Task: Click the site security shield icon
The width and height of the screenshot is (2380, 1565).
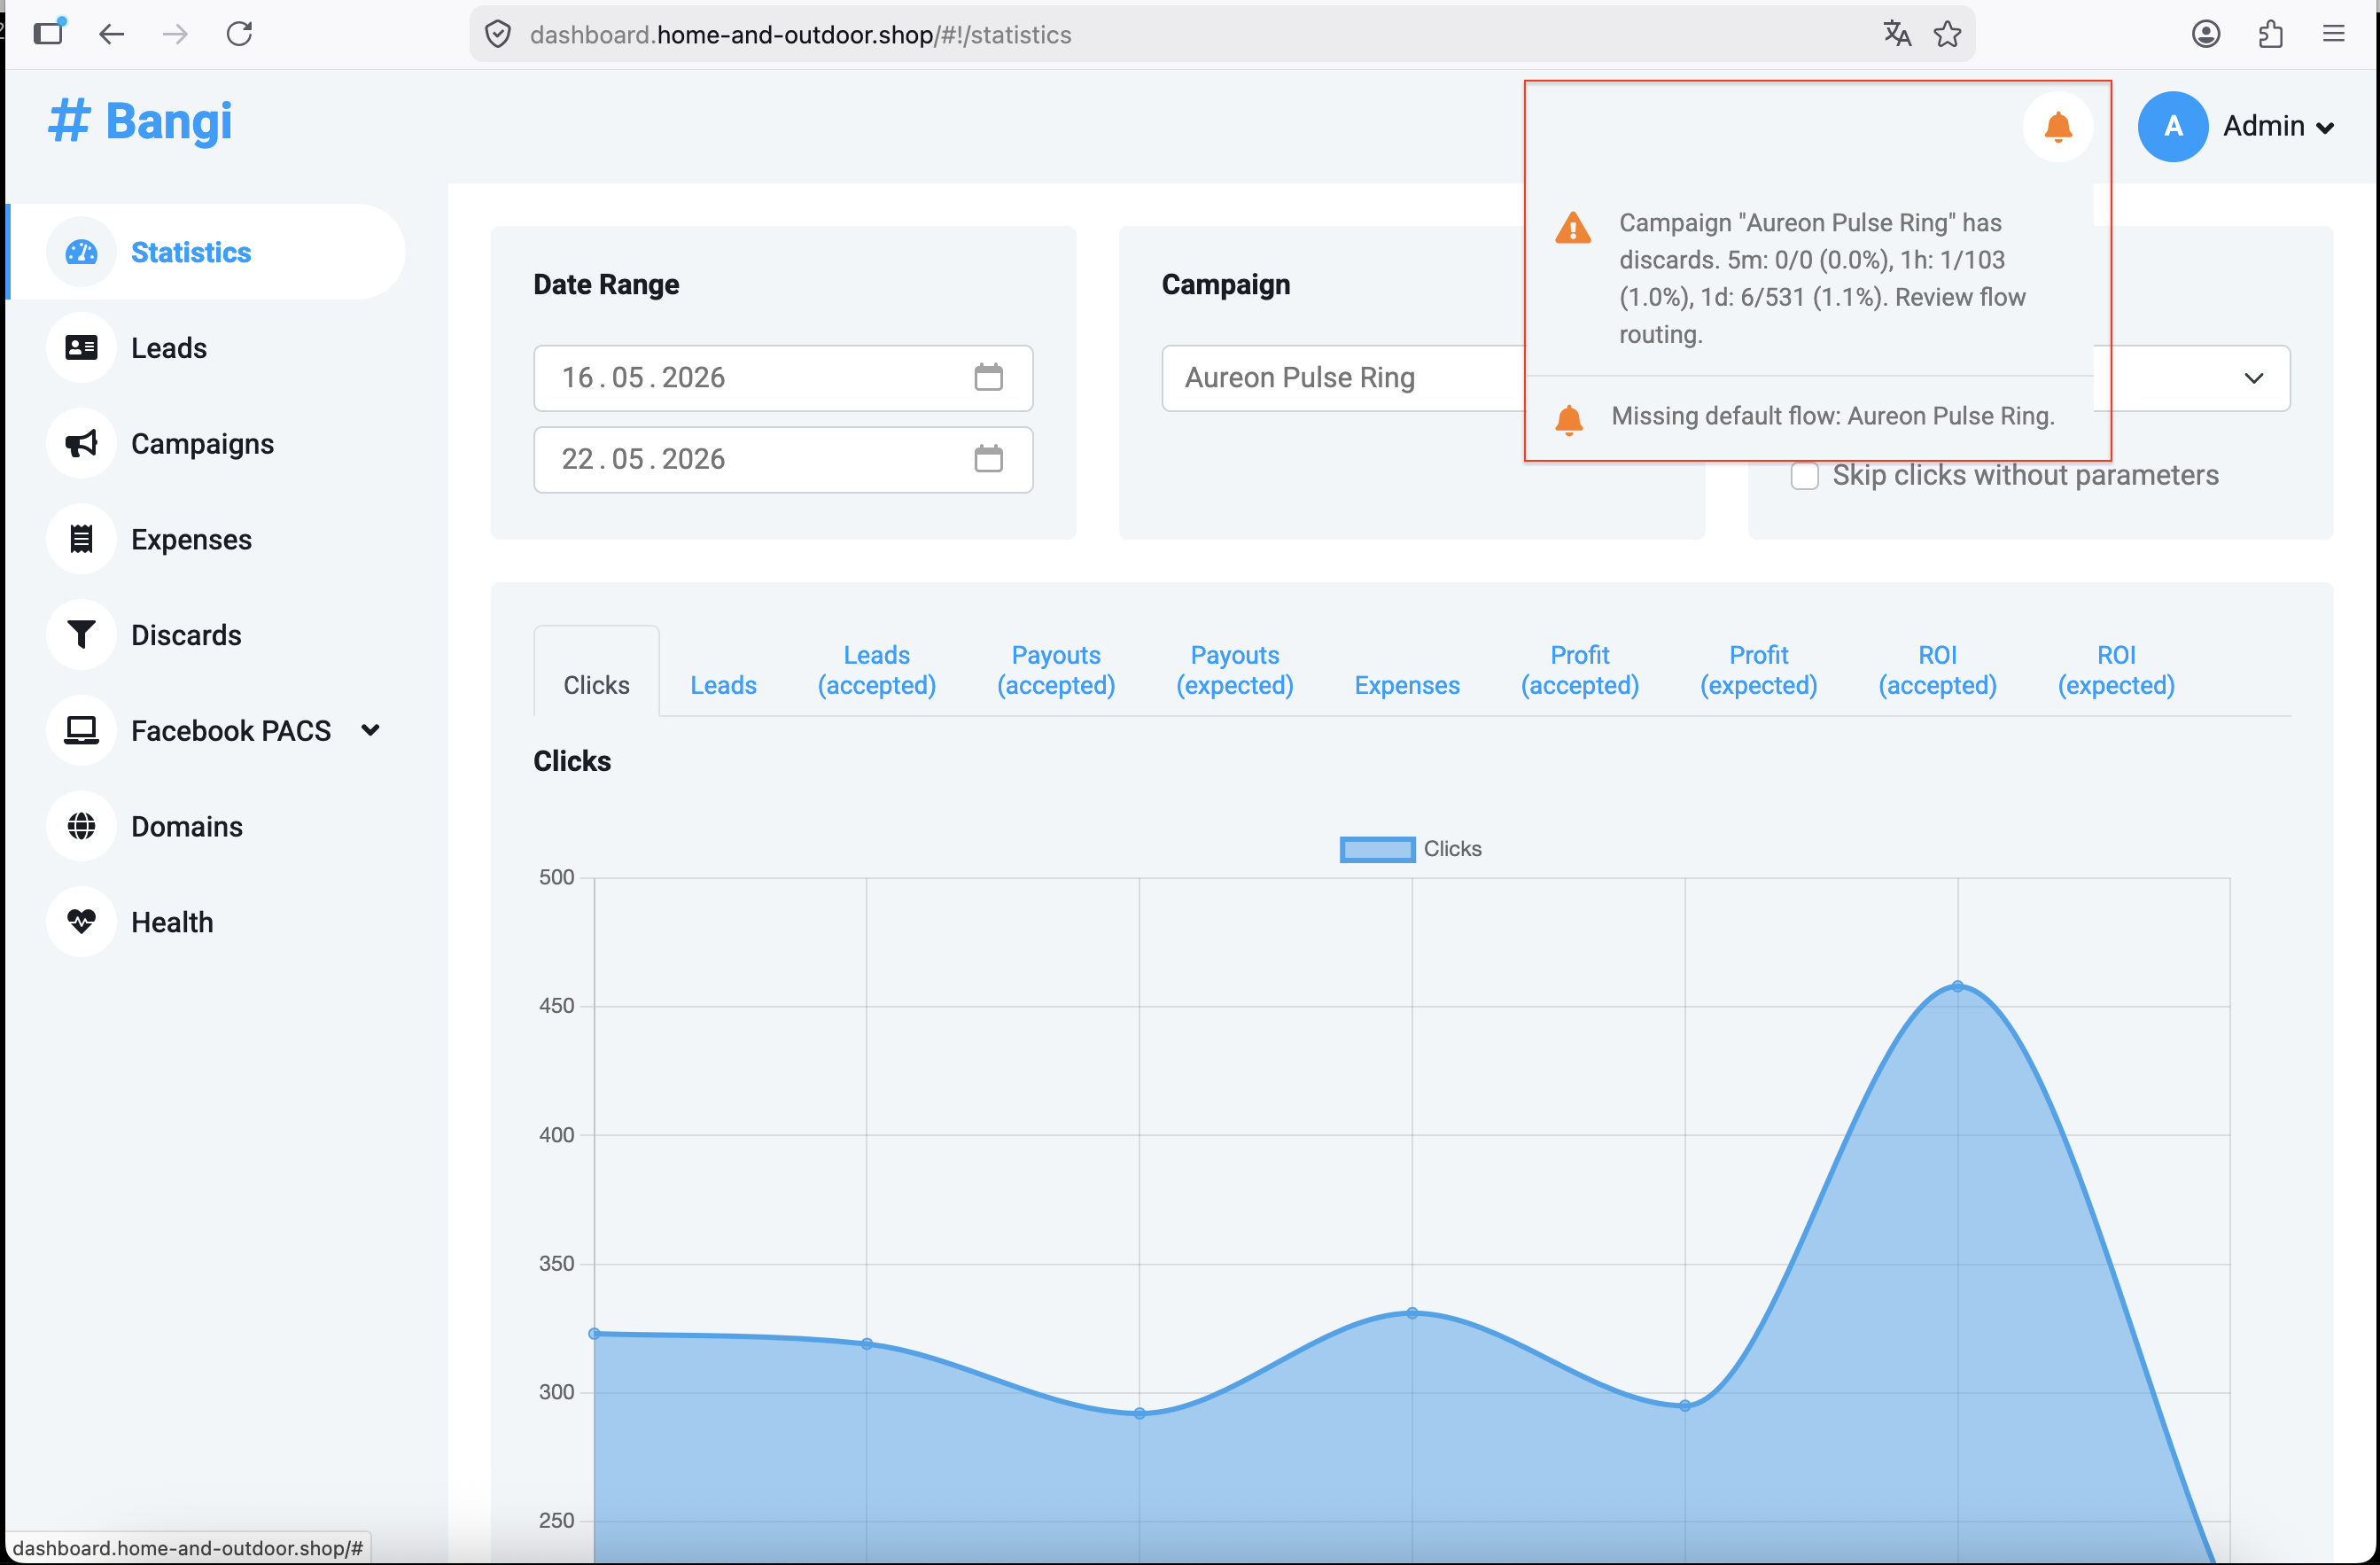Action: click(498, 35)
